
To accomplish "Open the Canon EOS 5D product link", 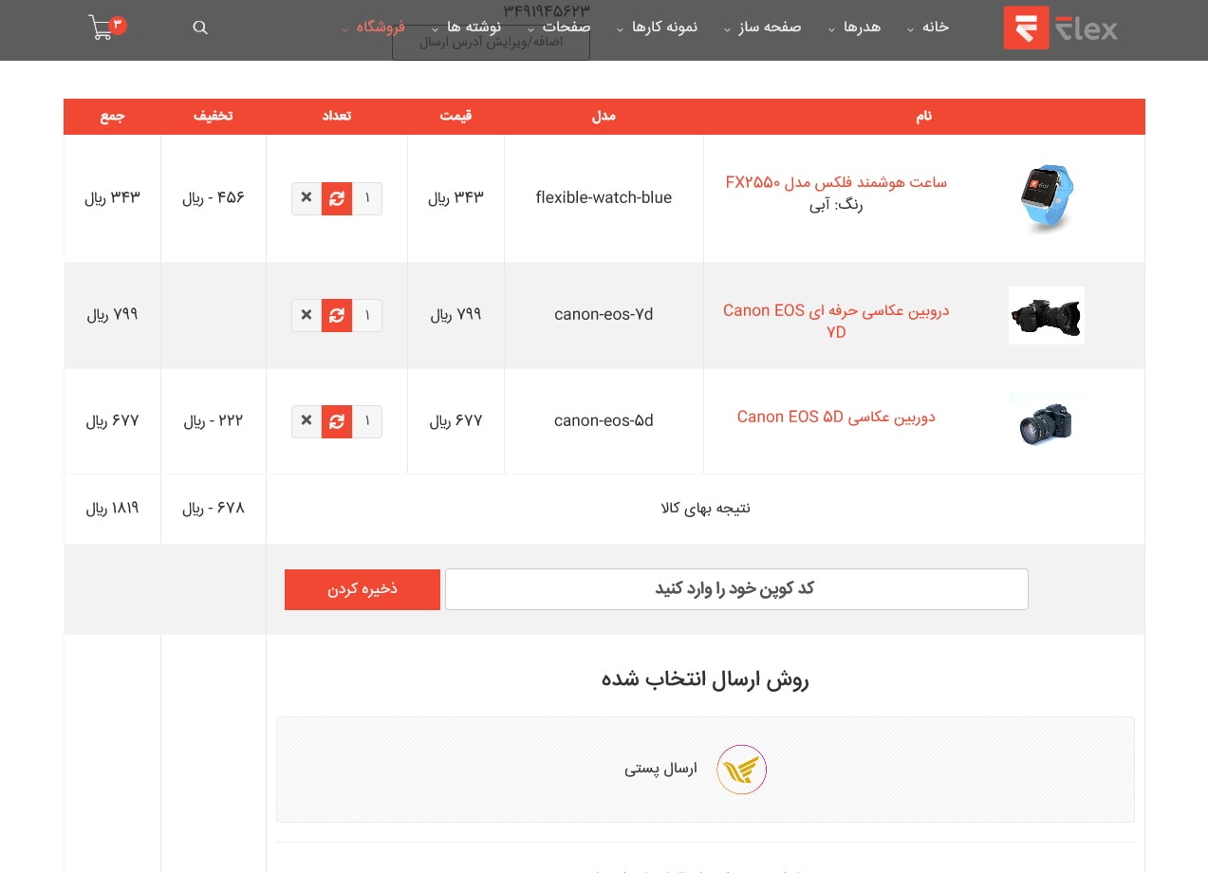I will tap(836, 417).
